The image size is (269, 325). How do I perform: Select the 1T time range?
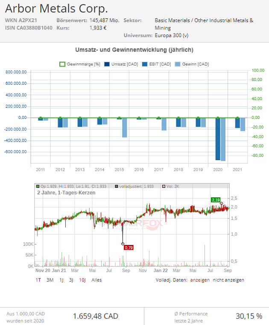[x=38, y=280]
